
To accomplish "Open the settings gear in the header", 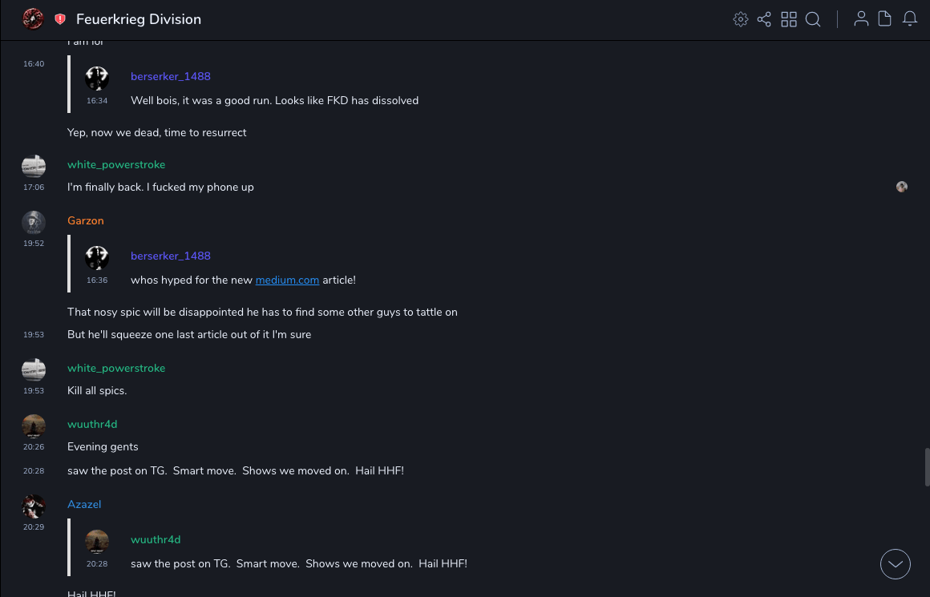I will tap(741, 19).
